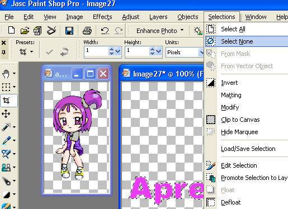Increase the Width value with up arrow
The height and width of the screenshot is (209, 288).
(x=111, y=49)
